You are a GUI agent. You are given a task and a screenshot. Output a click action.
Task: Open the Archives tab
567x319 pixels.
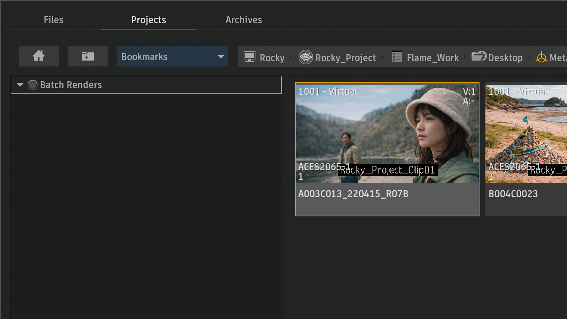tap(244, 20)
